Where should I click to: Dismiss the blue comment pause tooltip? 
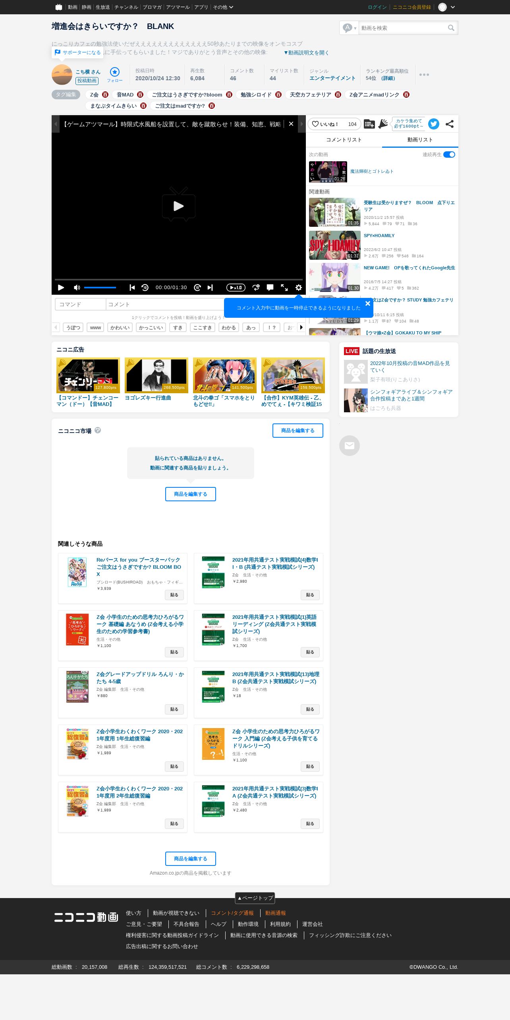click(368, 303)
